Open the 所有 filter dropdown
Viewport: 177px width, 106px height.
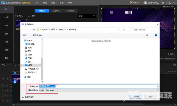(x=87, y=16)
